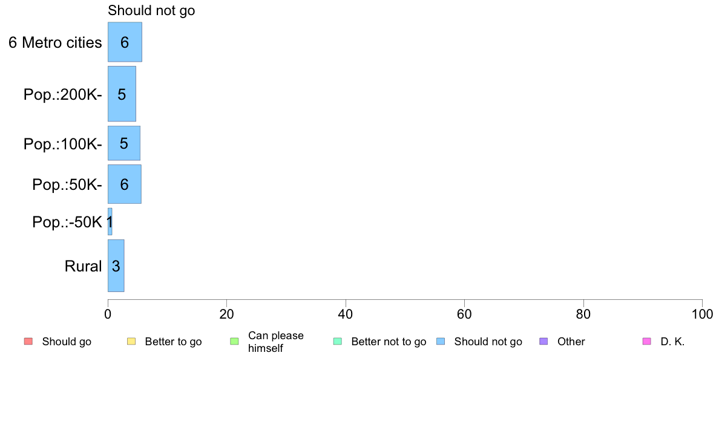Click the Pop.:100K- bar
This screenshot has width=719, height=445.
(124, 143)
